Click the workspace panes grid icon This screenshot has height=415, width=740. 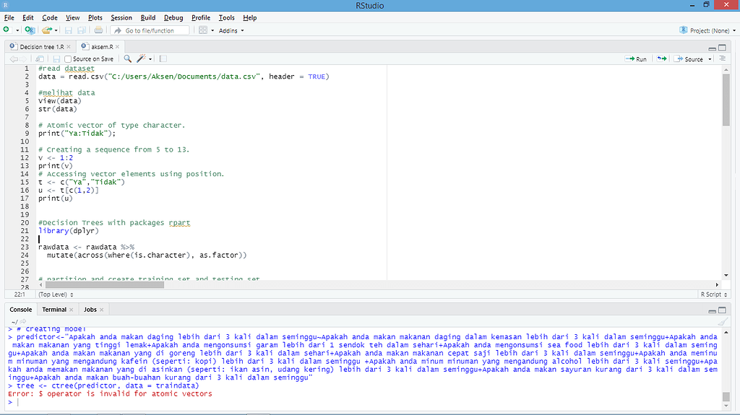point(203,30)
